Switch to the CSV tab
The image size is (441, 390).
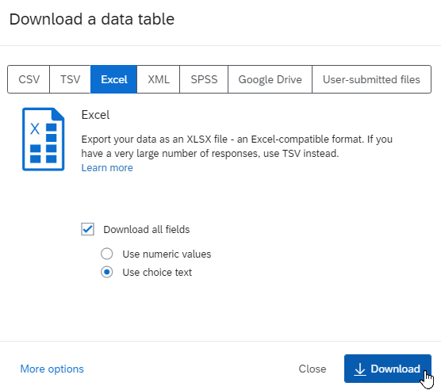29,79
